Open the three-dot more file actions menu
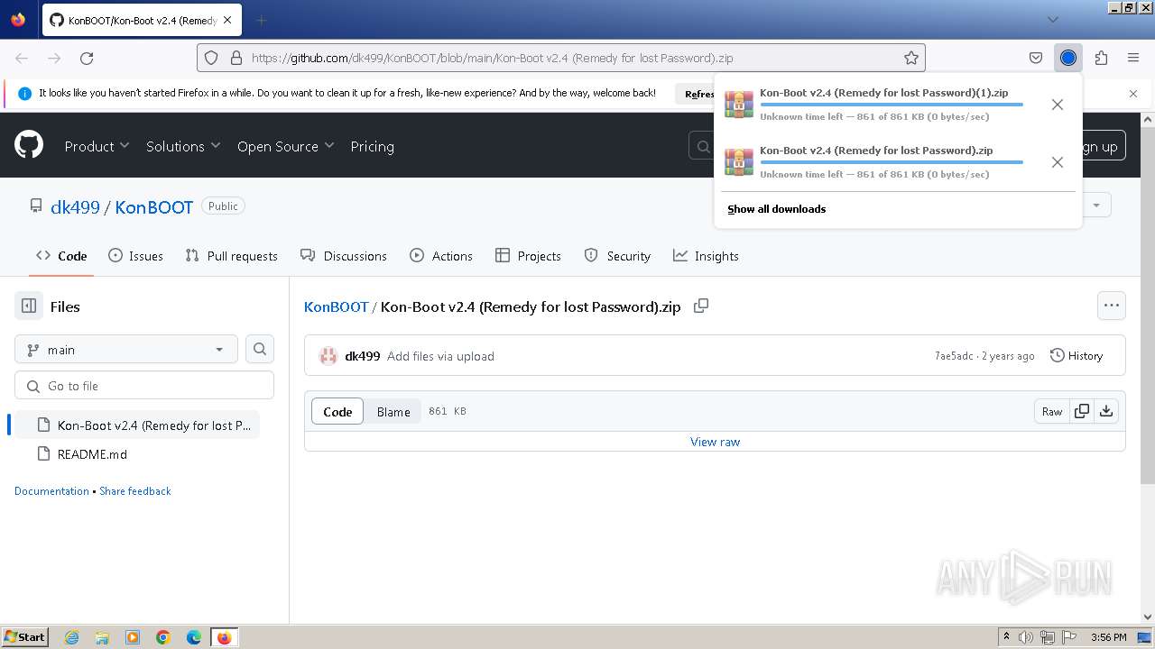 (x=1111, y=306)
